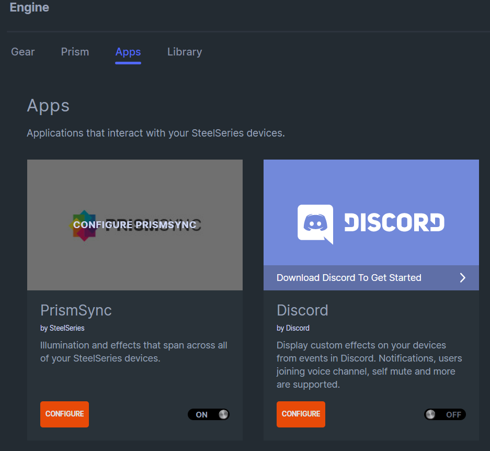Viewport: 490px width, 451px height.
Task: Click the PrismSync card title
Action: (x=76, y=310)
